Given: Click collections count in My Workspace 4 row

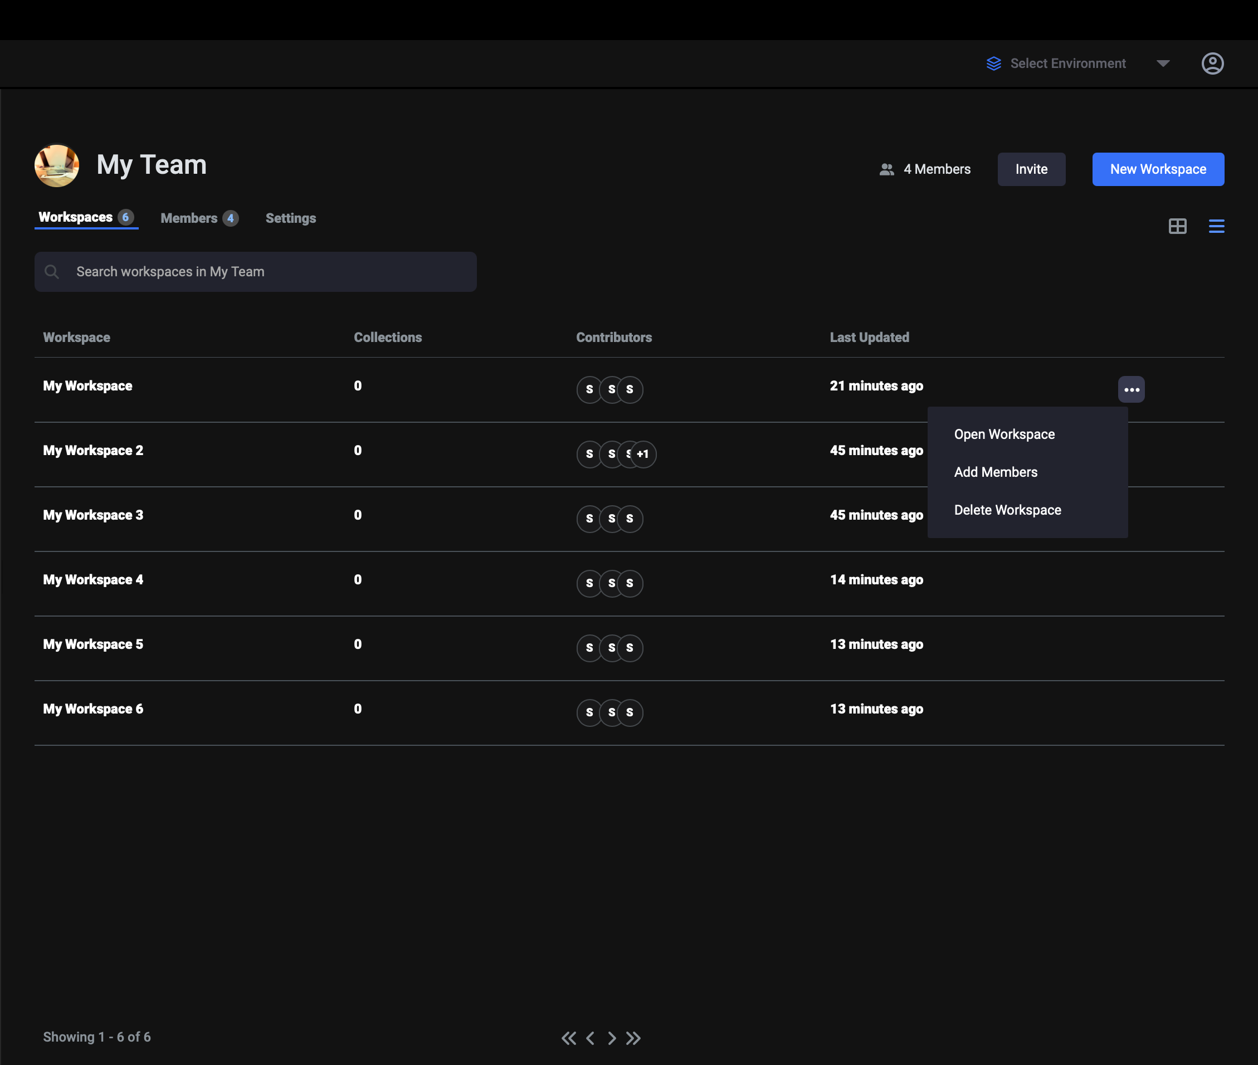Looking at the screenshot, I should (x=358, y=580).
